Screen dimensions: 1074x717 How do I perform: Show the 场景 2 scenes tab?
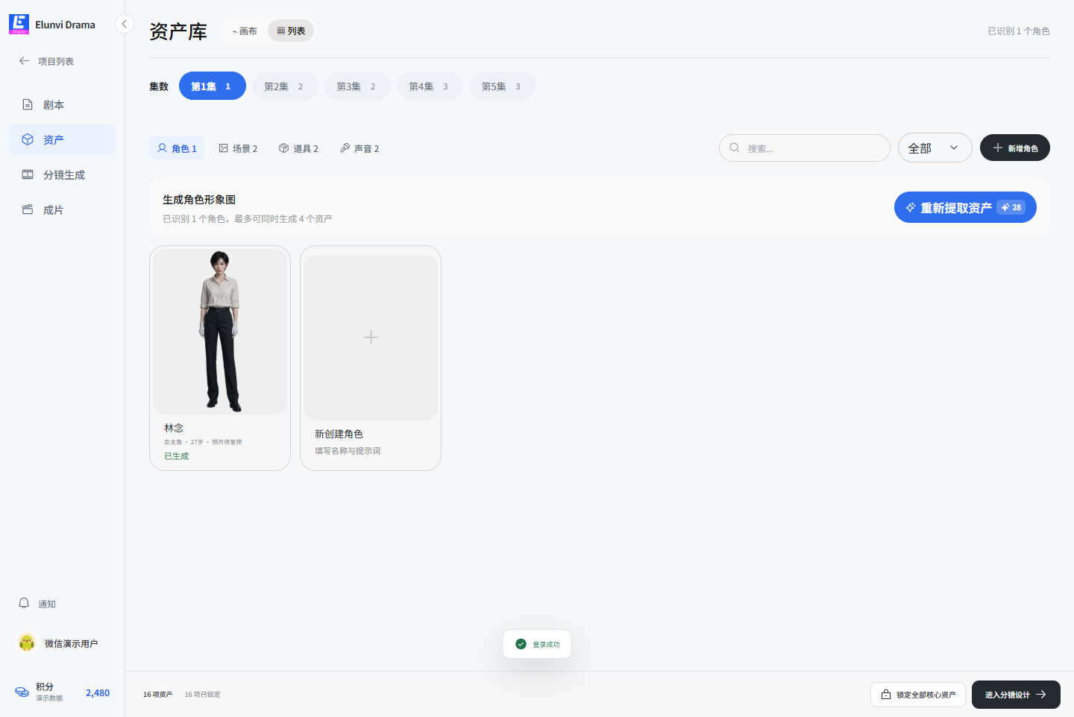coord(238,148)
